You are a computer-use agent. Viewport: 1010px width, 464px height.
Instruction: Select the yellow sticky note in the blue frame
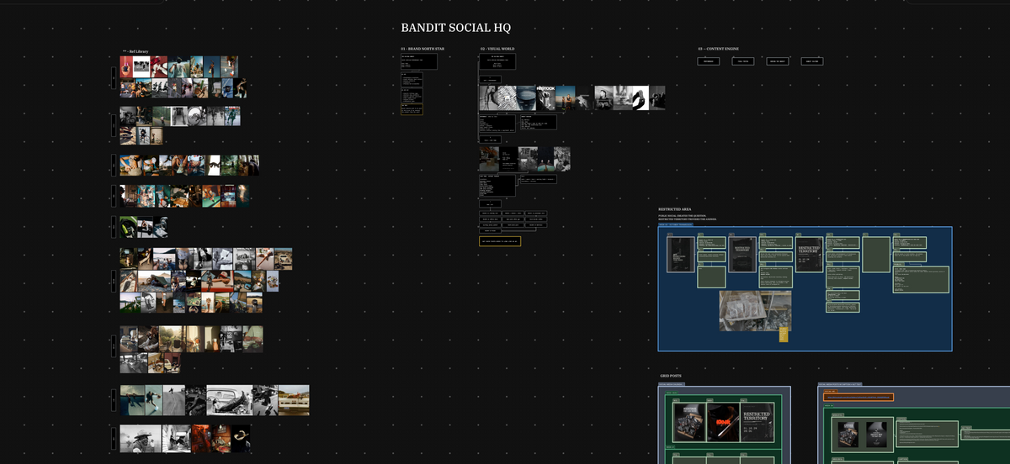pyautogui.click(x=784, y=335)
